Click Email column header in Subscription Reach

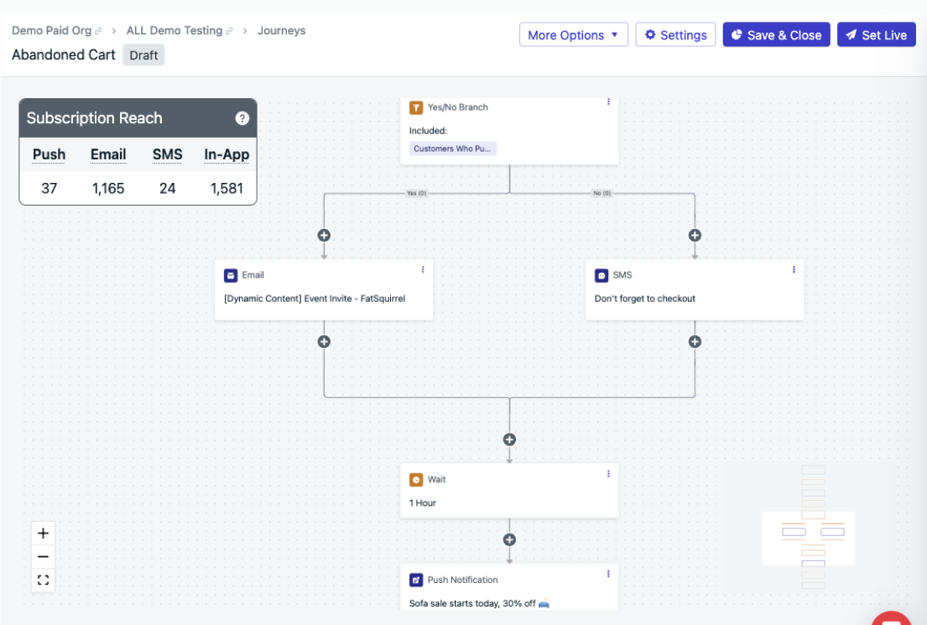108,154
